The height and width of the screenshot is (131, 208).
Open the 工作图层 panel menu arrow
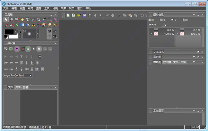point(194,111)
